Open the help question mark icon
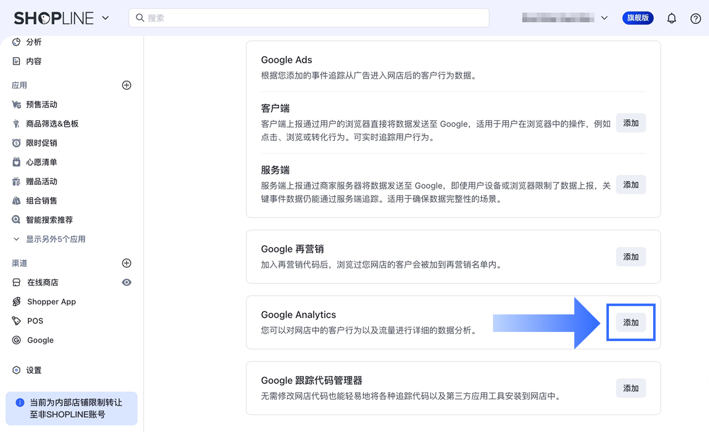 [x=695, y=18]
